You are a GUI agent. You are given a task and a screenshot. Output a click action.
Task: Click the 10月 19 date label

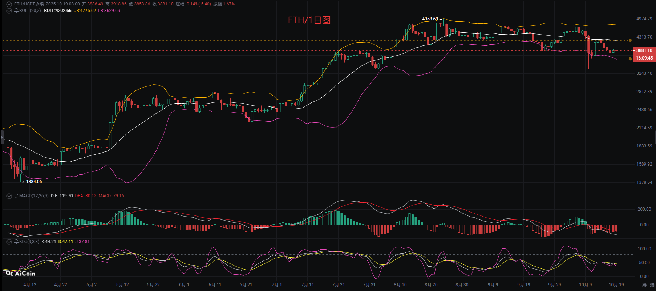click(616, 285)
